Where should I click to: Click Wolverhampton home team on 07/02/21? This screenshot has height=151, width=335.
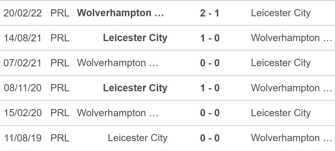118,63
